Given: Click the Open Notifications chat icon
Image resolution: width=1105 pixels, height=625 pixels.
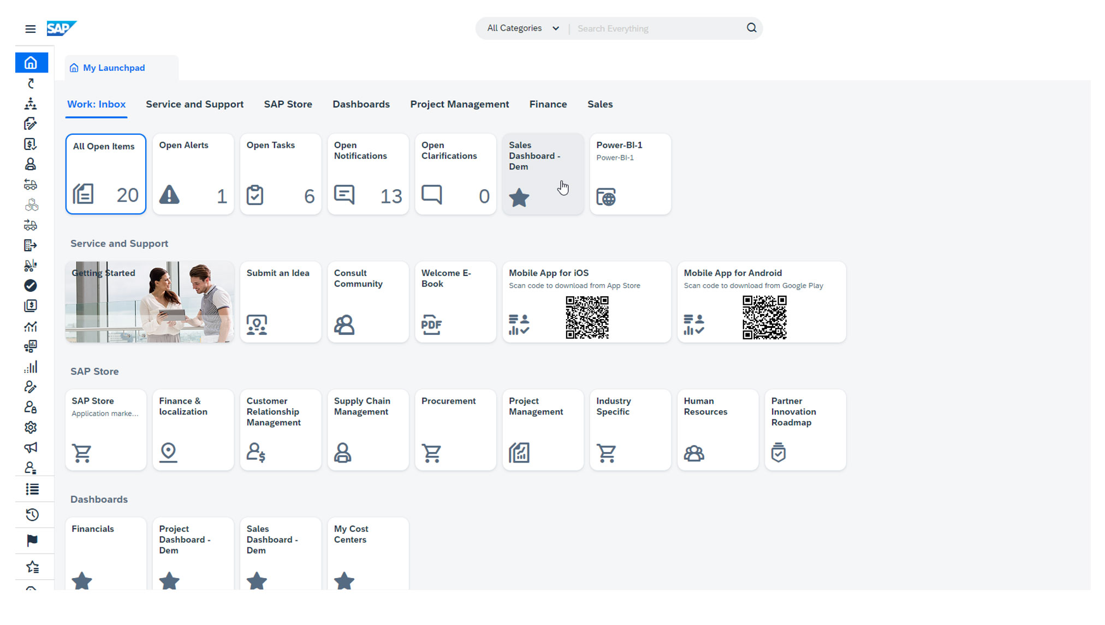Looking at the screenshot, I should 344,195.
